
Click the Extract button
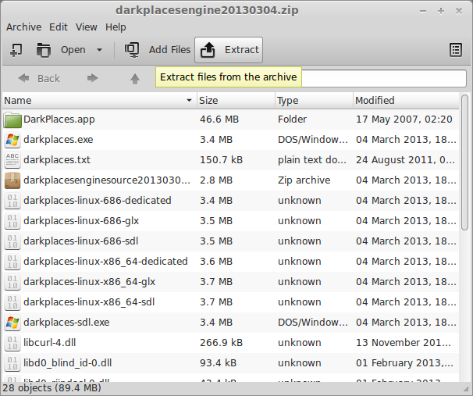[x=229, y=50]
